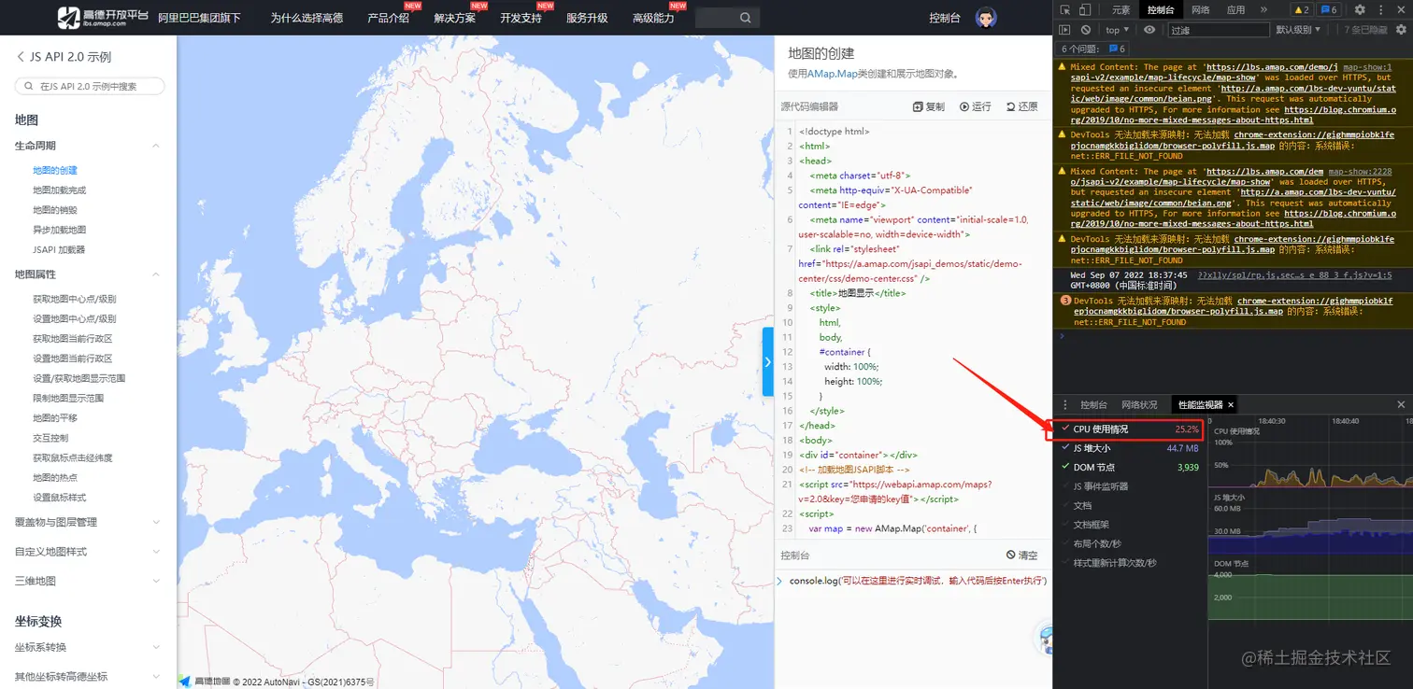Open the 网络状况 drawer tab
Viewport: 1413px width, 689px height.
point(1139,404)
